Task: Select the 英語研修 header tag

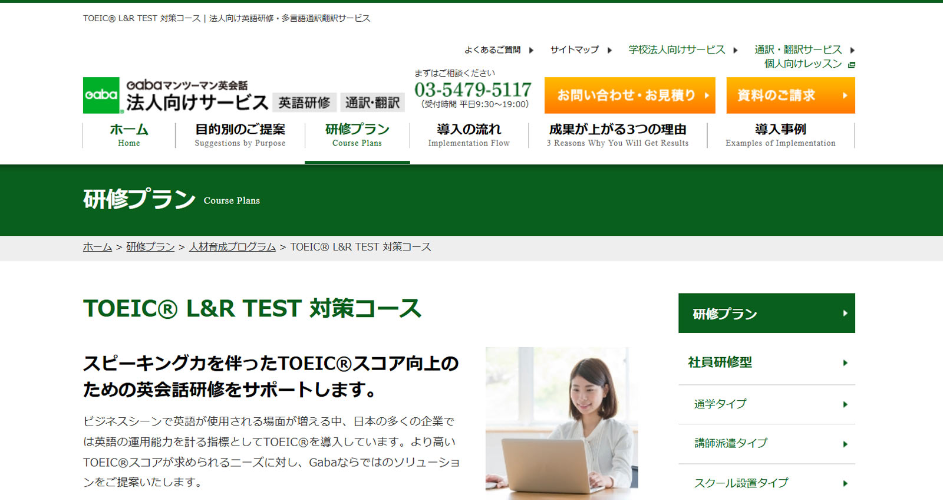Action: [x=304, y=103]
